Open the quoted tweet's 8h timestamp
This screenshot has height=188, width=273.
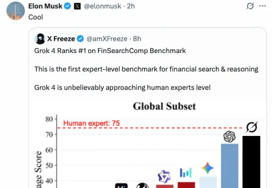pyautogui.click(x=137, y=39)
